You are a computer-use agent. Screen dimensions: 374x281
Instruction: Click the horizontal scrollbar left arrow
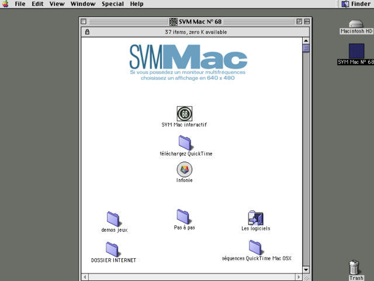coord(85,277)
